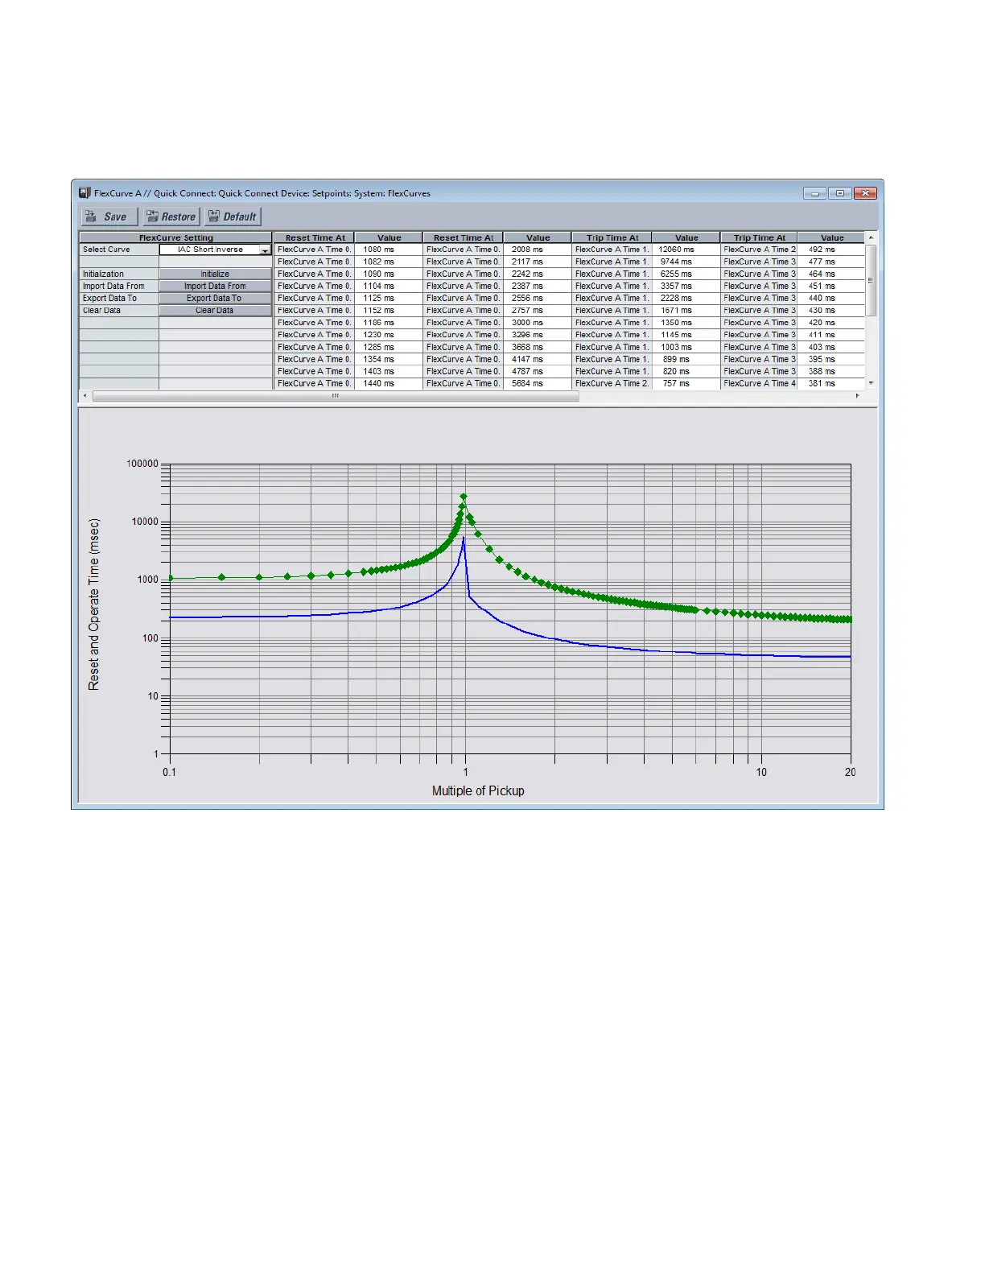Select the 1350 ms value cell
Viewport: 985px width, 1275px height.
[x=686, y=323]
